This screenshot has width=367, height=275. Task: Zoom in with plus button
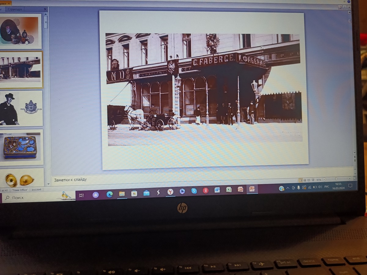click(x=350, y=178)
